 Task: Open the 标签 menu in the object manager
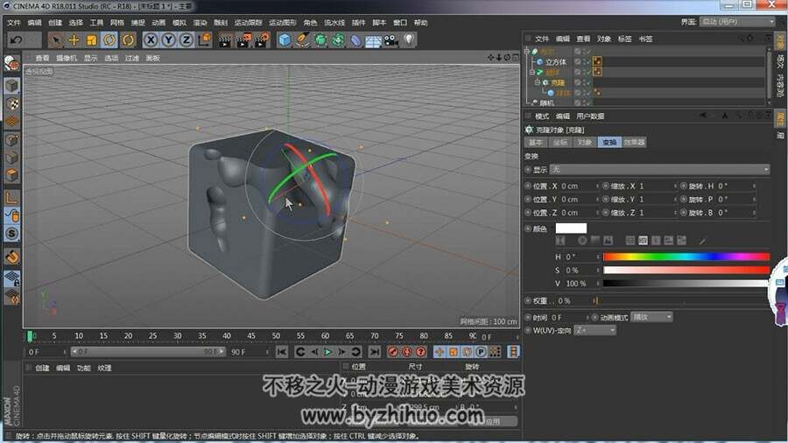click(624, 39)
